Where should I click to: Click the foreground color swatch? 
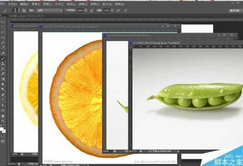click(2, 129)
